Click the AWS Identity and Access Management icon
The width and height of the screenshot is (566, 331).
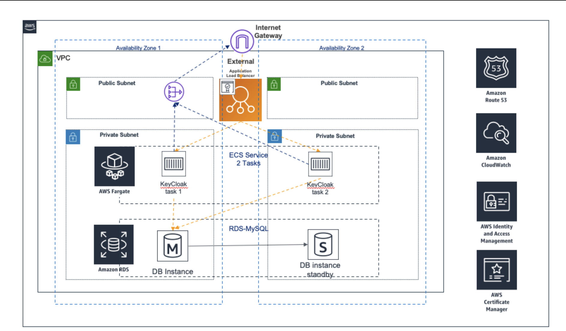497,201
